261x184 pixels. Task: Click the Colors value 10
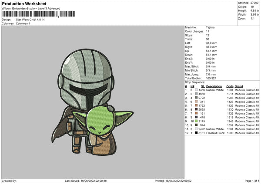click(x=252, y=7)
